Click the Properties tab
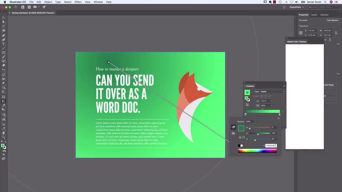The width and height of the screenshot is (342, 192). click(304, 15)
